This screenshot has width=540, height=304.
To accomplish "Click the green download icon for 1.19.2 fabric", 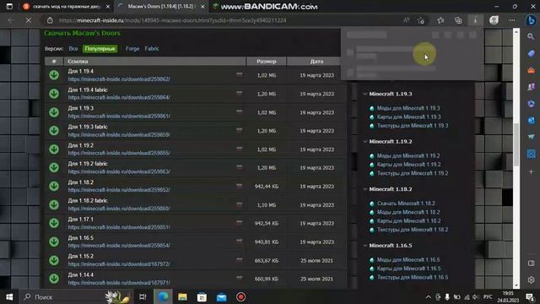I will click(54, 167).
